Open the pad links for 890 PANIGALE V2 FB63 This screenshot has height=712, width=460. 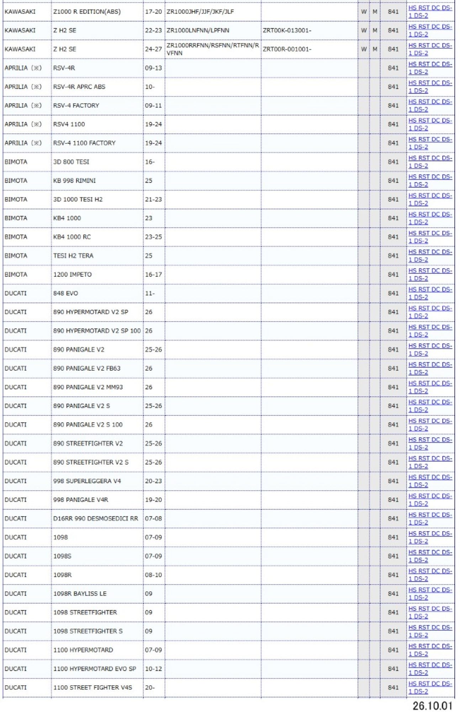tap(430, 368)
